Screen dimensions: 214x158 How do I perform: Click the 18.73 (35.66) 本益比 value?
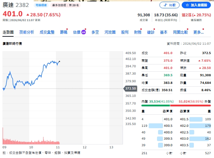pyautogui.click(x=166, y=15)
